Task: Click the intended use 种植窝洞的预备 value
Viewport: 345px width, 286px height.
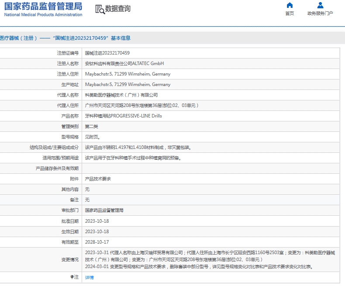Action: tap(133, 158)
